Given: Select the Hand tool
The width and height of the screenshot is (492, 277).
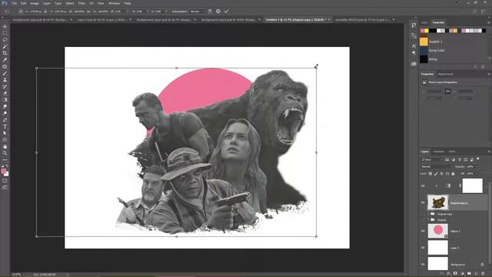Looking at the screenshot, I should pyautogui.click(x=5, y=147).
